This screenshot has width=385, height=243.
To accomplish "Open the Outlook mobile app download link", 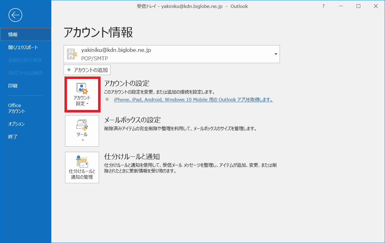I will [x=193, y=100].
